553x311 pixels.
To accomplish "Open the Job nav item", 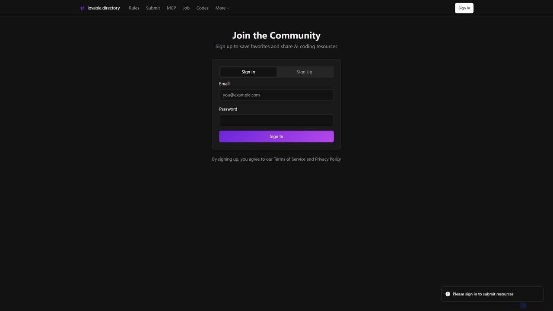I will coord(186,8).
